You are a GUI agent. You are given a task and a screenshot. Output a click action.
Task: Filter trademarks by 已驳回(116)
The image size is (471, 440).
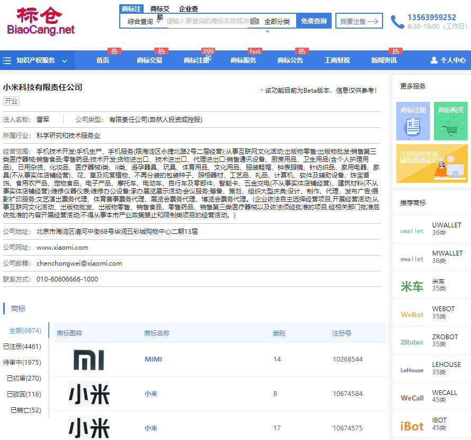(x=24, y=394)
